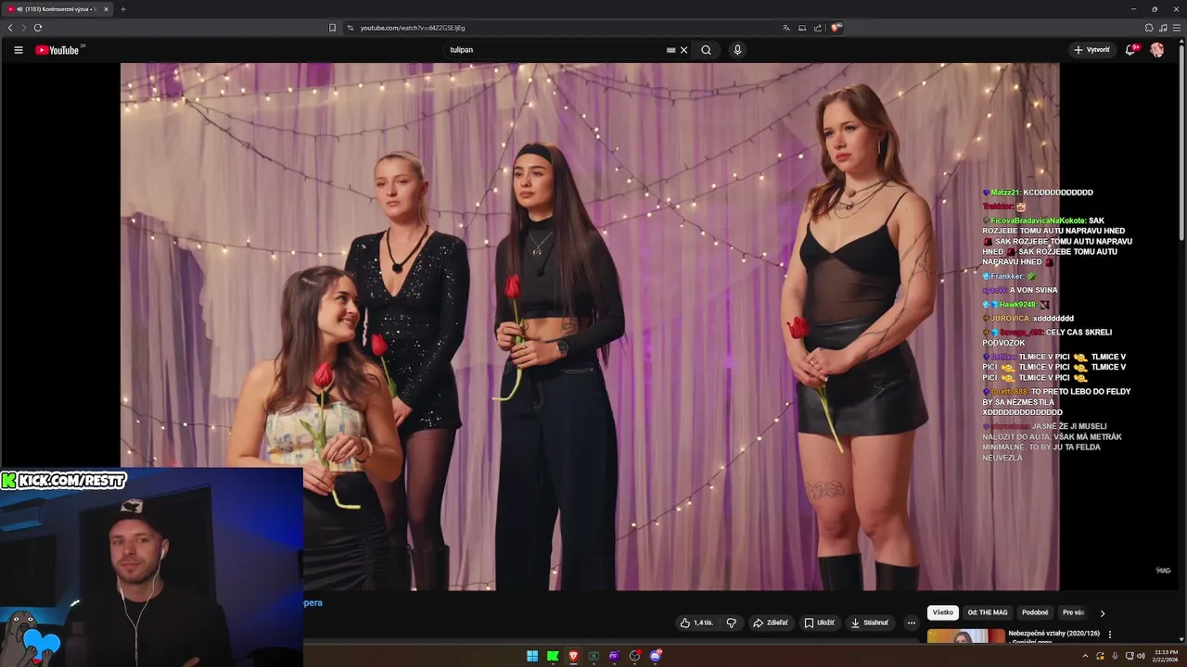Start voice search with microphone icon
Image resolution: width=1187 pixels, height=667 pixels.
pos(737,50)
